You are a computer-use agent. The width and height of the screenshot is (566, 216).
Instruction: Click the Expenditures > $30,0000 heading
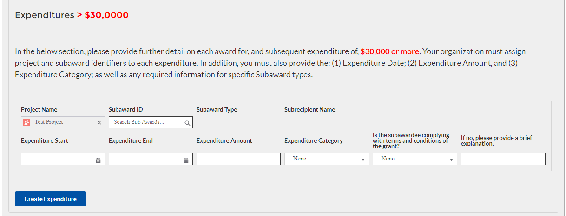click(x=72, y=15)
